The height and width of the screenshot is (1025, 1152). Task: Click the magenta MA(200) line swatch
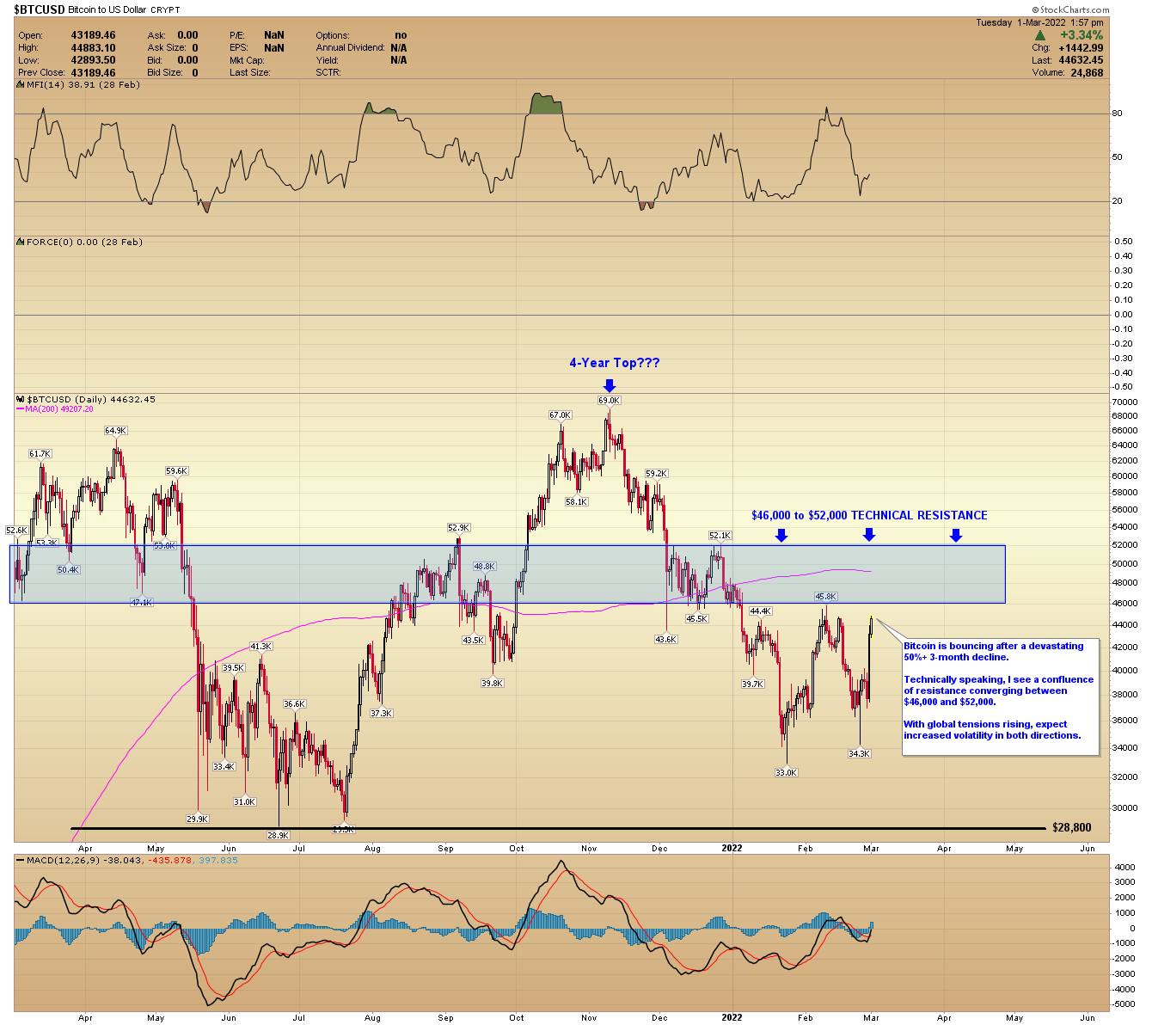[21, 409]
